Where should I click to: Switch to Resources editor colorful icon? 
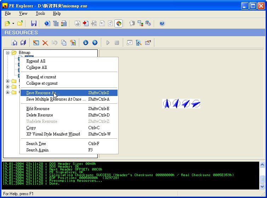tap(119, 23)
